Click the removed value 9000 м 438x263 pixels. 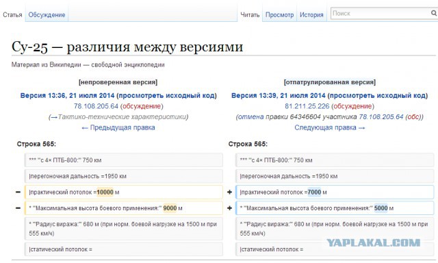click(170, 208)
